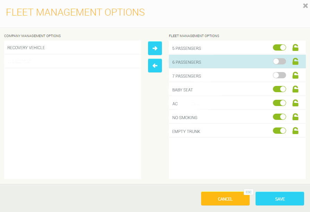This screenshot has height=212, width=310.
Task: Click the lock icon for Baby Seat
Action: pyautogui.click(x=295, y=89)
